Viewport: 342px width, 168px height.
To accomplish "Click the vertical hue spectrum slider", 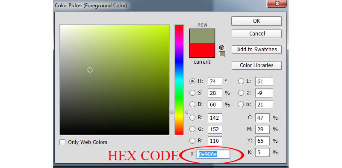I will click(x=179, y=80).
